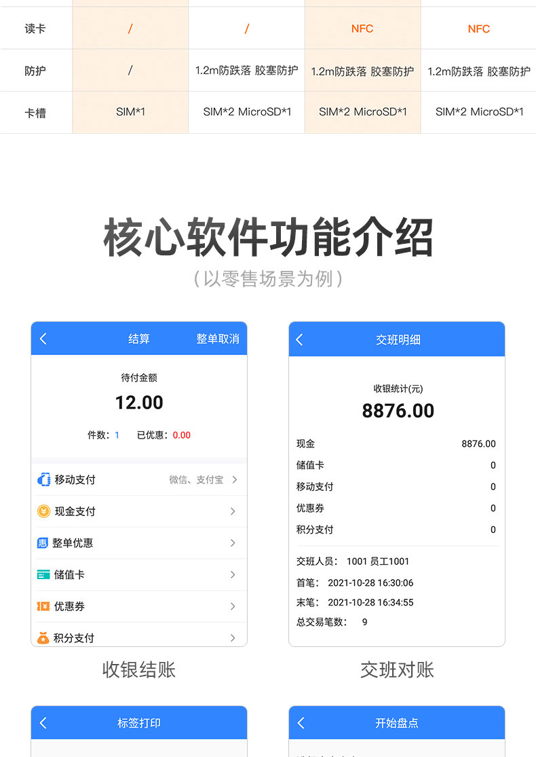
Task: Click the 已优惠 0.00 value
Action: (181, 435)
